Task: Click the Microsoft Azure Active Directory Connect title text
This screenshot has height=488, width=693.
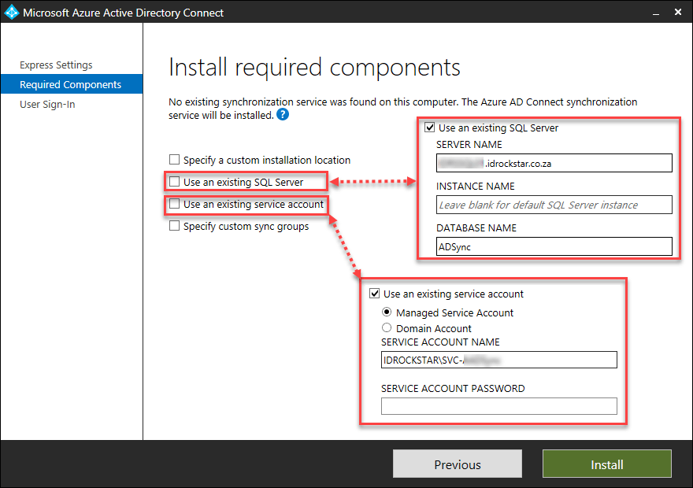Action: [x=124, y=13]
